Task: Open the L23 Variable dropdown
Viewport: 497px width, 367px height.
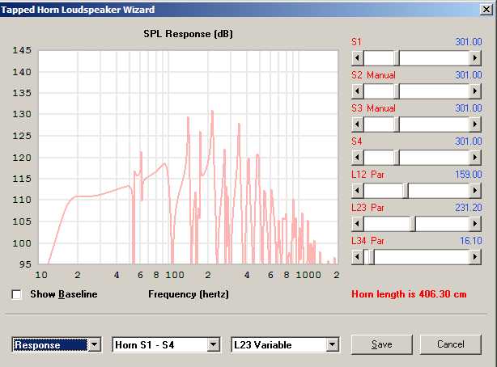Action: [x=332, y=345]
